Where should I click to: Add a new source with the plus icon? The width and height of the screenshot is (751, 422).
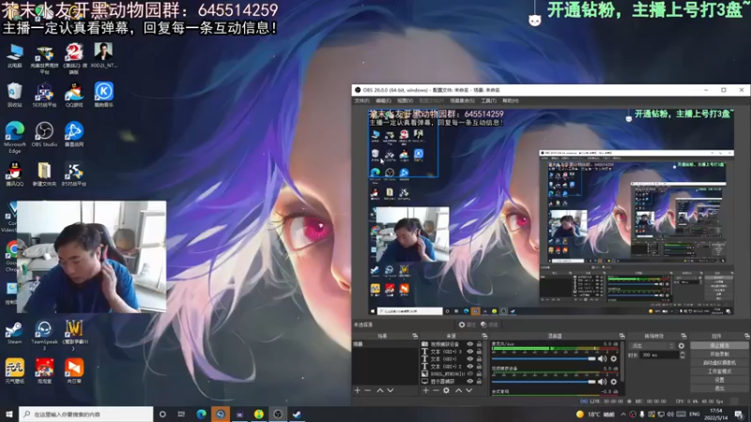pos(426,390)
